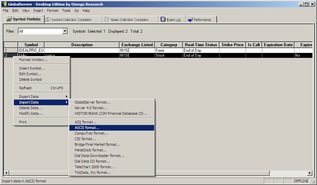
Task: Open the Help menu
Action: click(86, 11)
